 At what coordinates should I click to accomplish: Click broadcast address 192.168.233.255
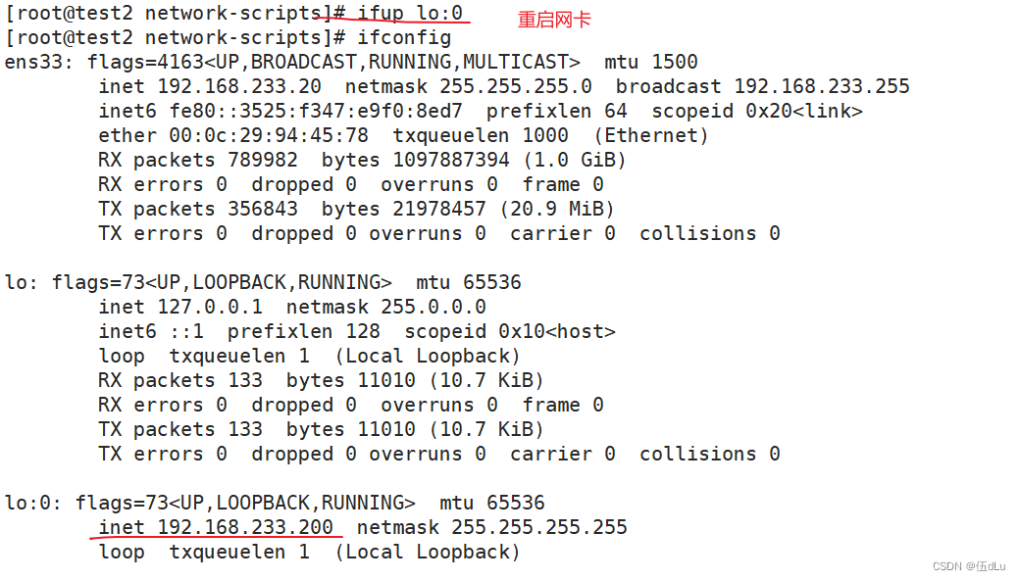click(x=822, y=86)
